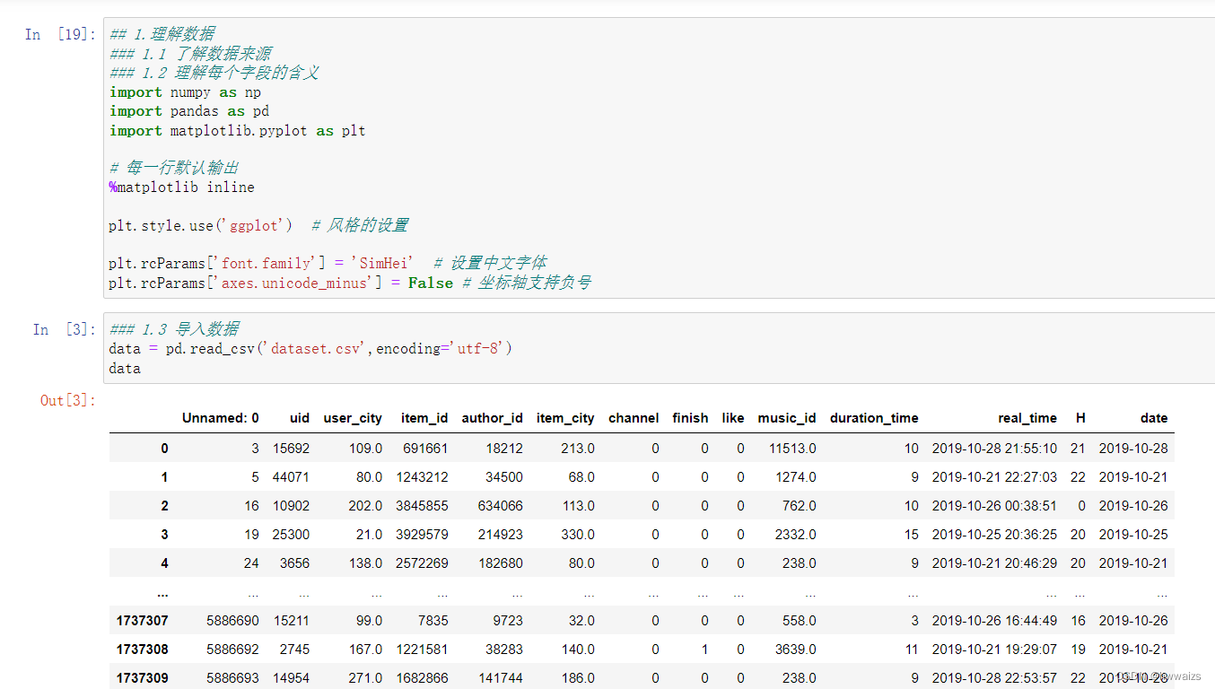
Task: Click the '### 1.3 导入数据' comment line
Action: pyautogui.click(x=174, y=328)
